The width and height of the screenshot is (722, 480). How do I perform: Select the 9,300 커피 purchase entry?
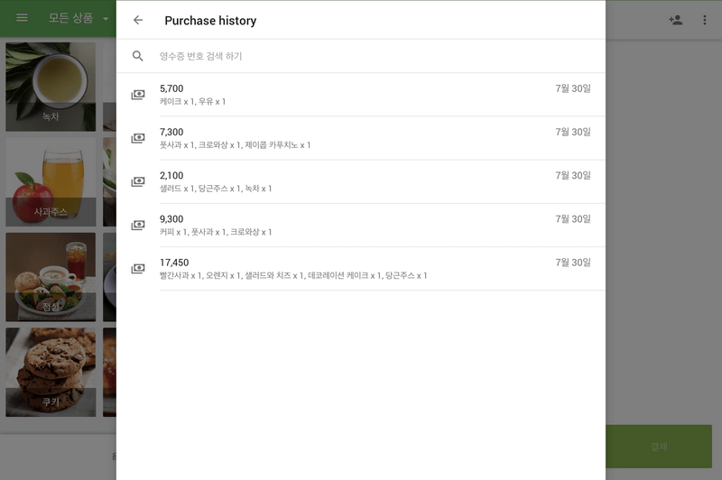coord(361,225)
